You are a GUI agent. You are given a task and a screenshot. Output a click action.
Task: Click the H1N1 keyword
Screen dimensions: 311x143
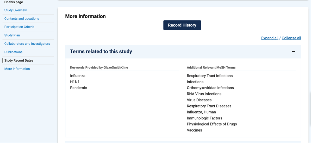click(x=75, y=82)
